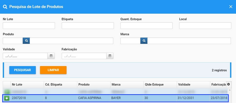Image resolution: width=236 pixels, height=103 pixels.
Task: Sort by Produto column header
Action: [x=94, y=85]
